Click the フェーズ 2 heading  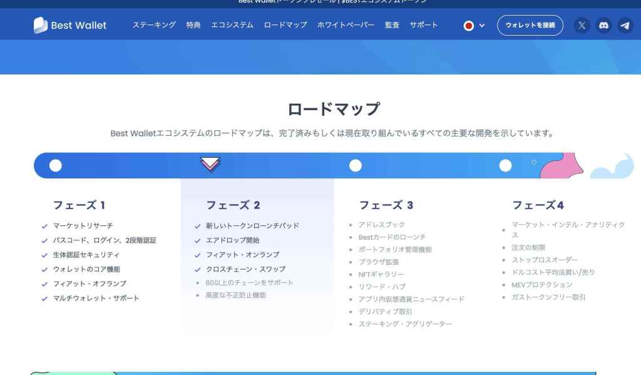(233, 205)
